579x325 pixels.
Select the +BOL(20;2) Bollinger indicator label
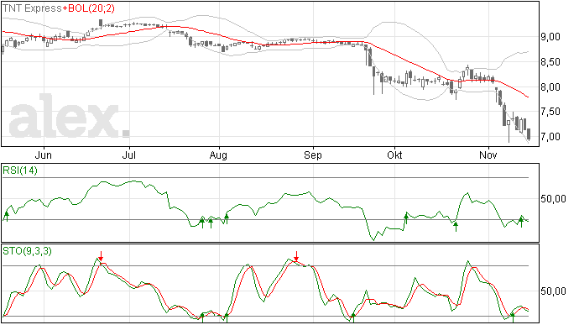89,8
